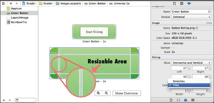Open the Devices Universal dropdown
The width and height of the screenshot is (214, 103).
pos(191,17)
